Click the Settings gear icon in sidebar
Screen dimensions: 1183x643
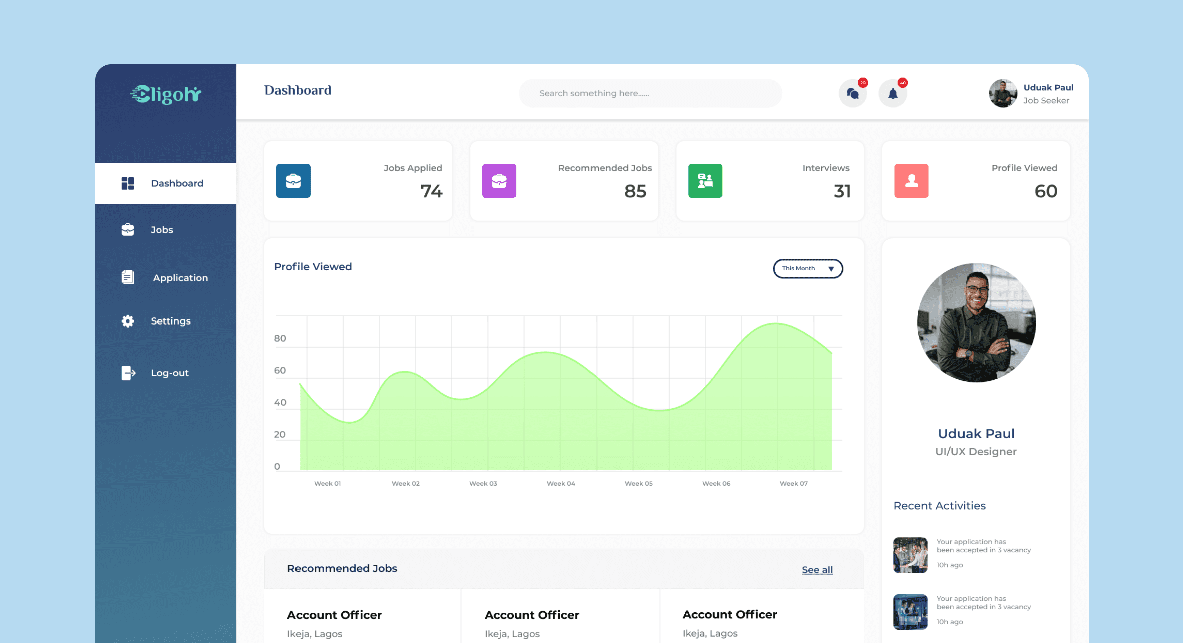click(x=128, y=321)
